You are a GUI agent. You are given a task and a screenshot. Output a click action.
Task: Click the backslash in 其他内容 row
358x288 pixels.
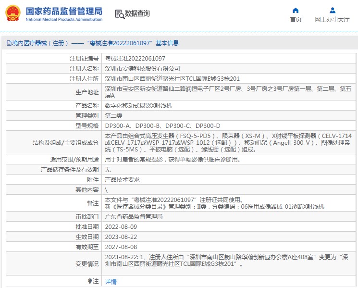pyautogui.click(x=106, y=190)
